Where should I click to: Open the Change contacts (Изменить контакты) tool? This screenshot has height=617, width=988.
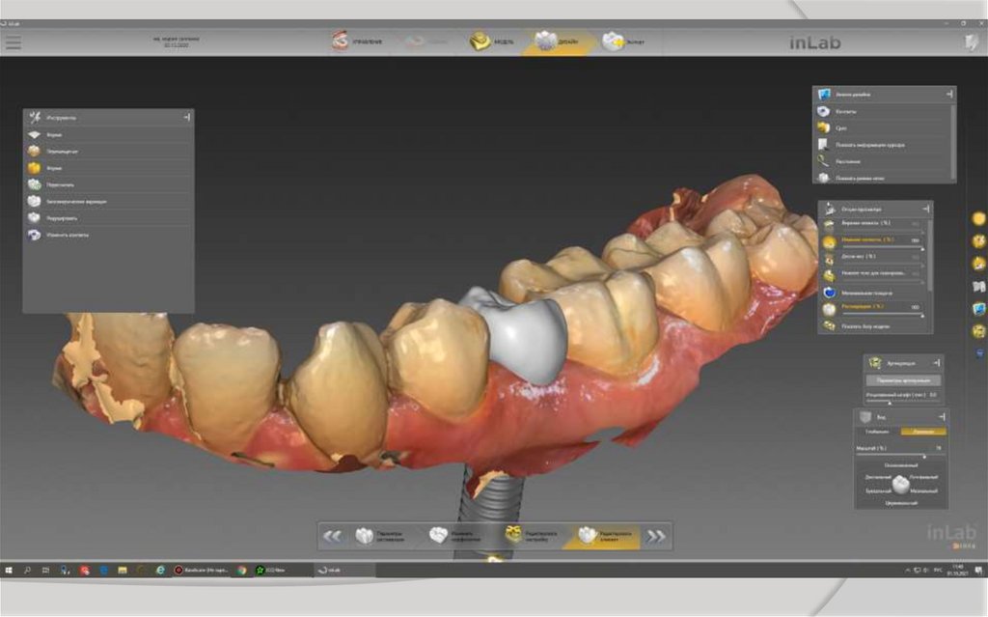tap(68, 235)
